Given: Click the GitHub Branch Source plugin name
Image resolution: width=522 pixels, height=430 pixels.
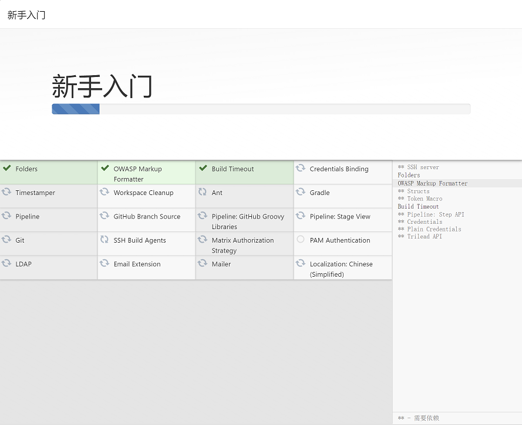Looking at the screenshot, I should point(147,217).
